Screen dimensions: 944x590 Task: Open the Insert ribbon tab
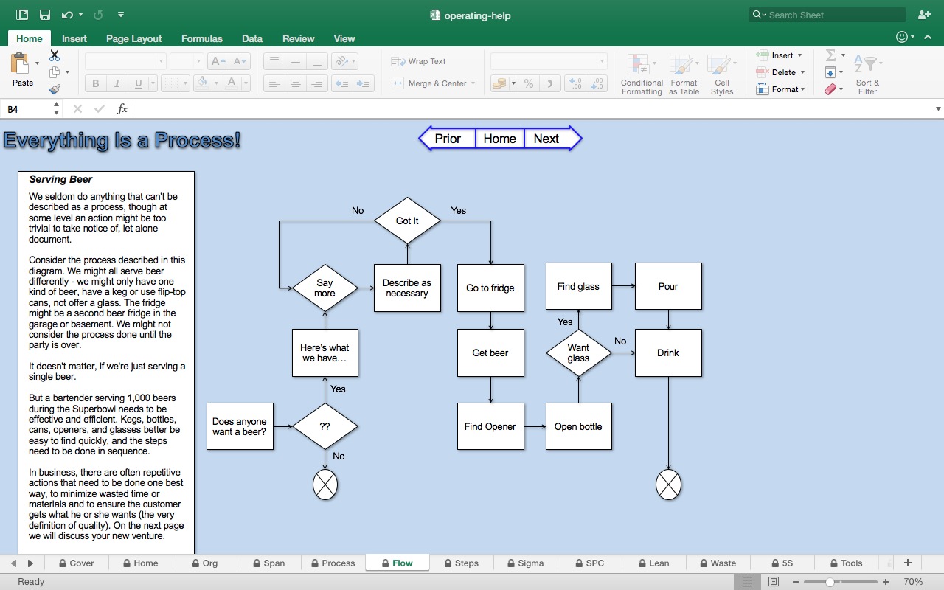(x=74, y=38)
